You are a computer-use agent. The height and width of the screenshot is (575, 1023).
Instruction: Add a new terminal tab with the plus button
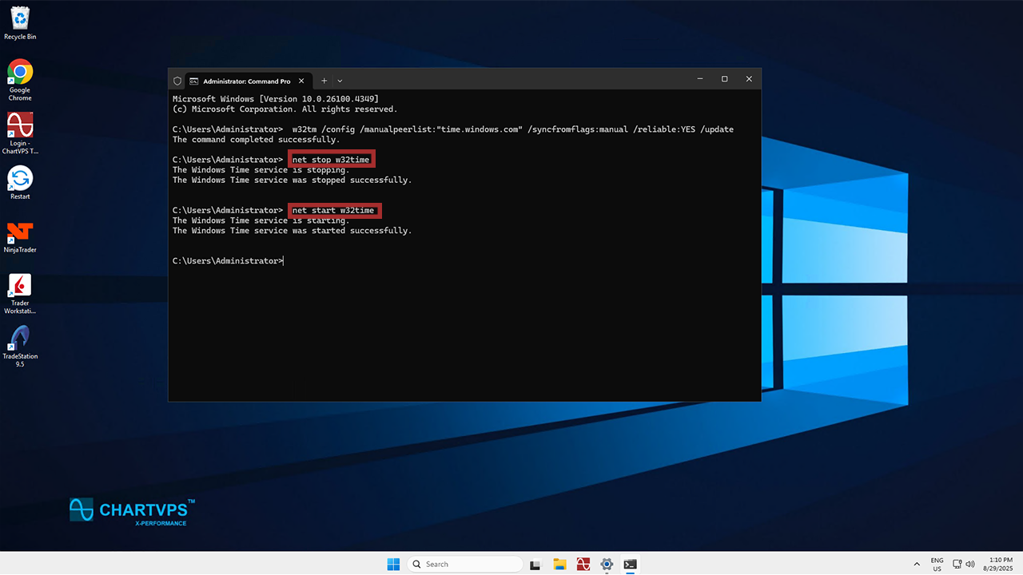324,81
